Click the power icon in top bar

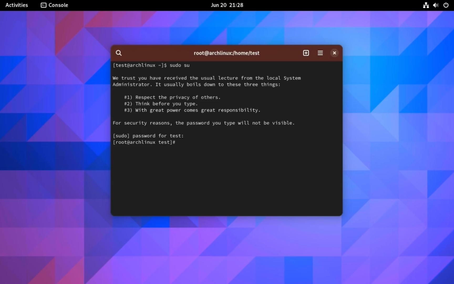coord(446,5)
